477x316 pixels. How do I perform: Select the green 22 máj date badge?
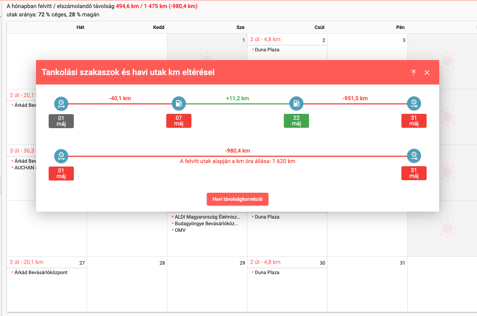pyautogui.click(x=296, y=121)
